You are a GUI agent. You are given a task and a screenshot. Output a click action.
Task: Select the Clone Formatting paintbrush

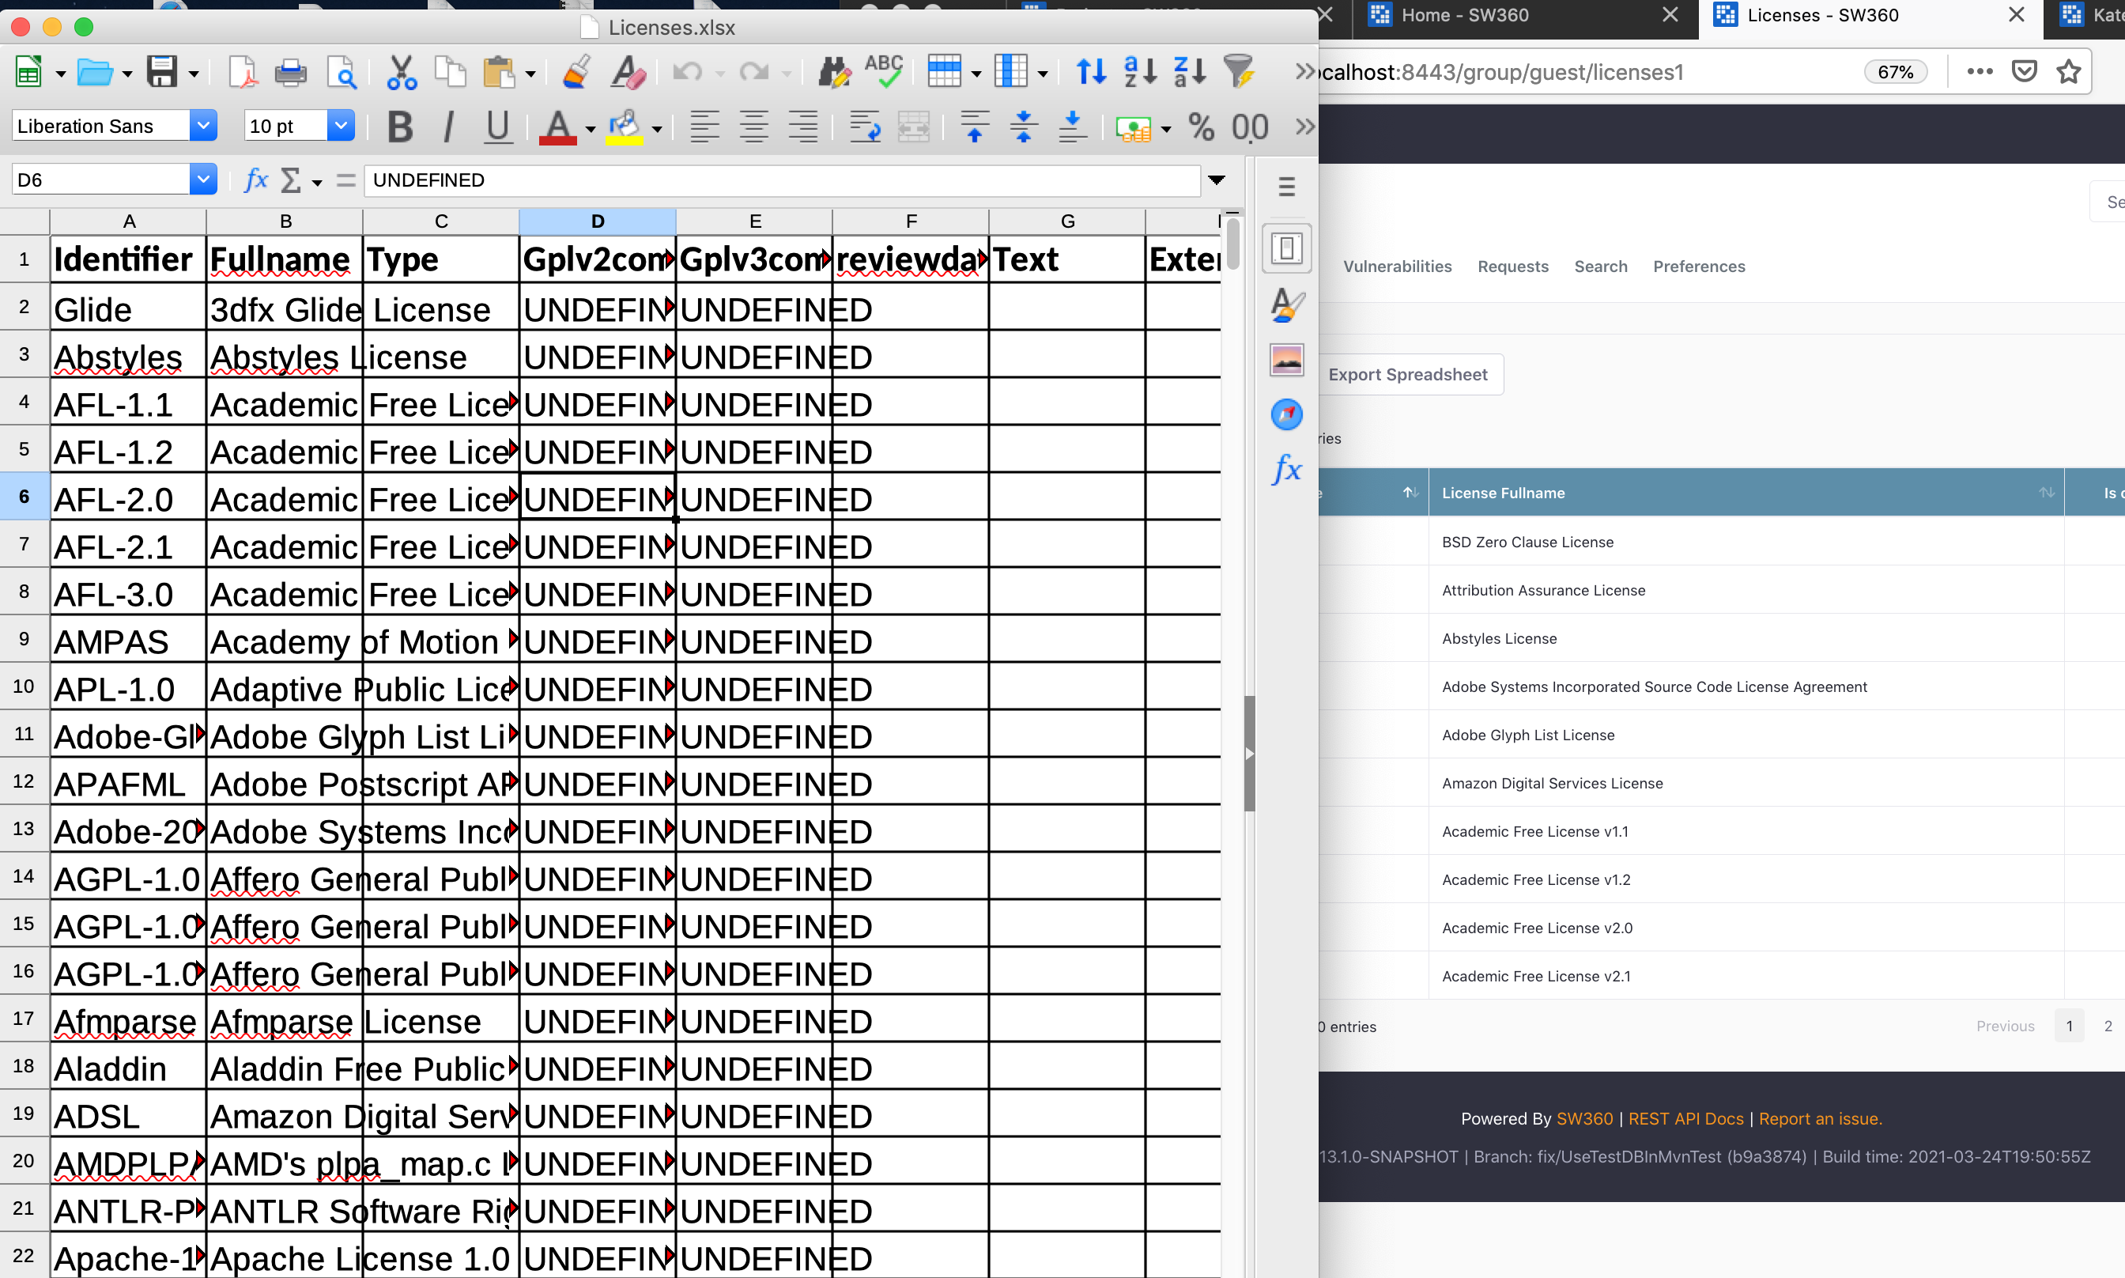coord(575,71)
